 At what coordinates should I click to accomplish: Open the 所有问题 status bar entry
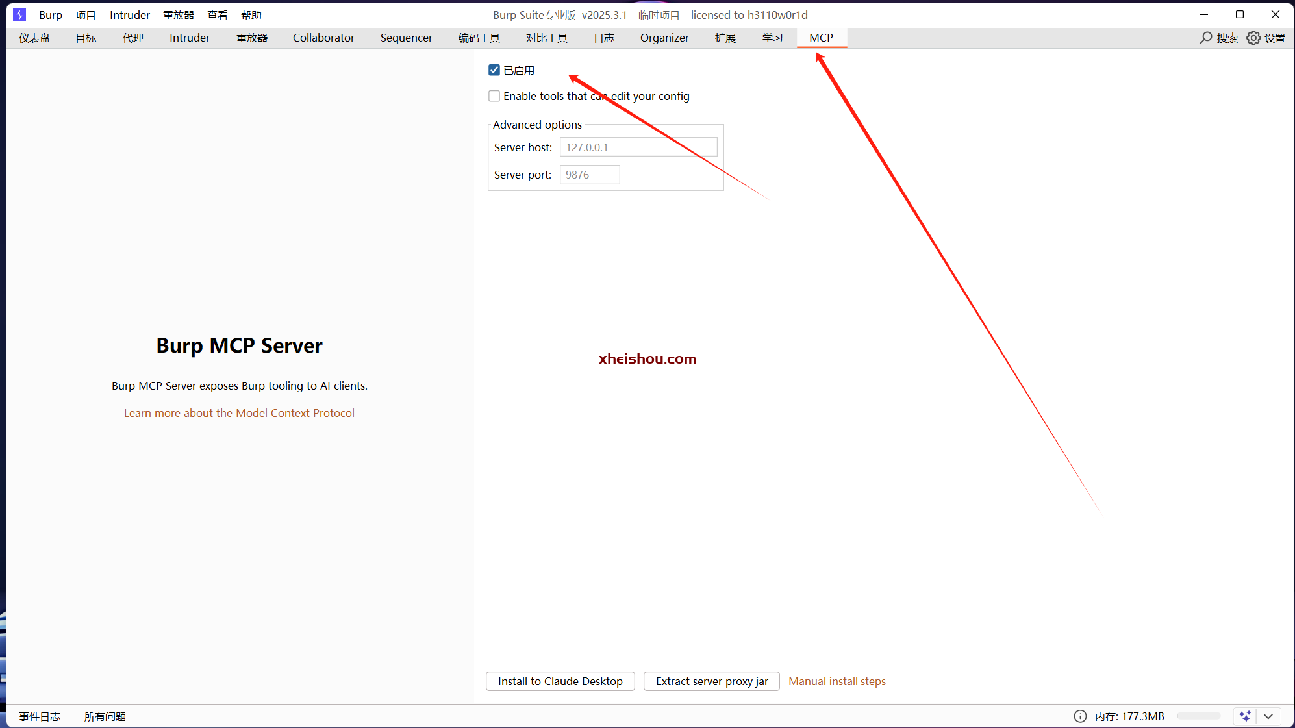tap(105, 716)
